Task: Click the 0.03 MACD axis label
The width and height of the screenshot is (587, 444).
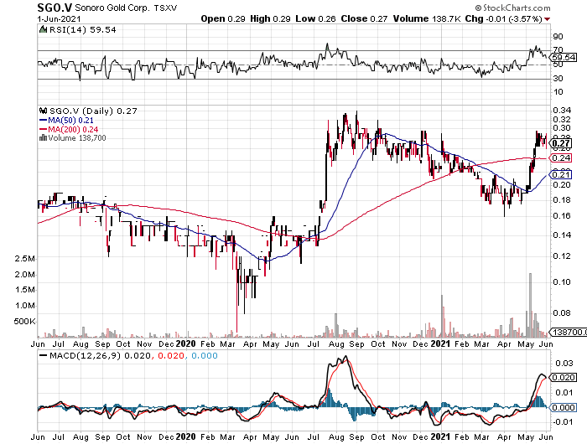Action: [x=564, y=364]
